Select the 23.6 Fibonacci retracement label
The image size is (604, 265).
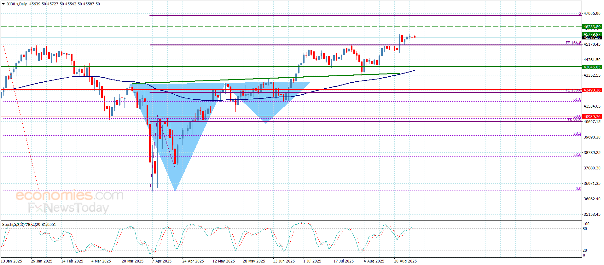click(x=577, y=155)
